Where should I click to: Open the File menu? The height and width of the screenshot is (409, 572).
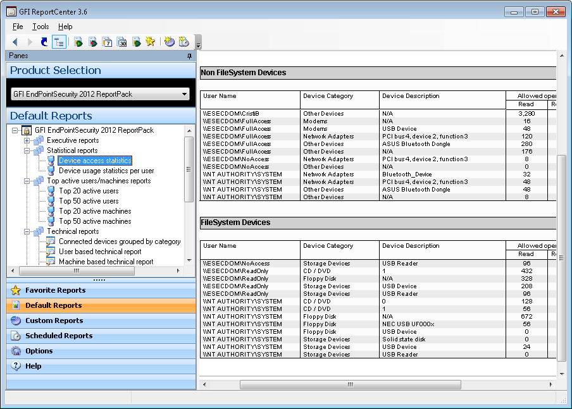pyautogui.click(x=18, y=27)
